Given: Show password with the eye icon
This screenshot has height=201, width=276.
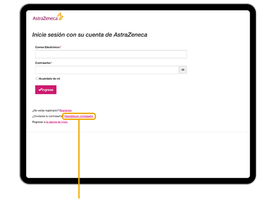Looking at the screenshot, I should coord(183,70).
